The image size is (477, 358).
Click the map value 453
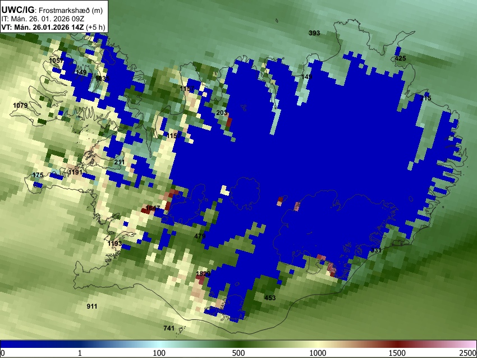click(x=270, y=298)
